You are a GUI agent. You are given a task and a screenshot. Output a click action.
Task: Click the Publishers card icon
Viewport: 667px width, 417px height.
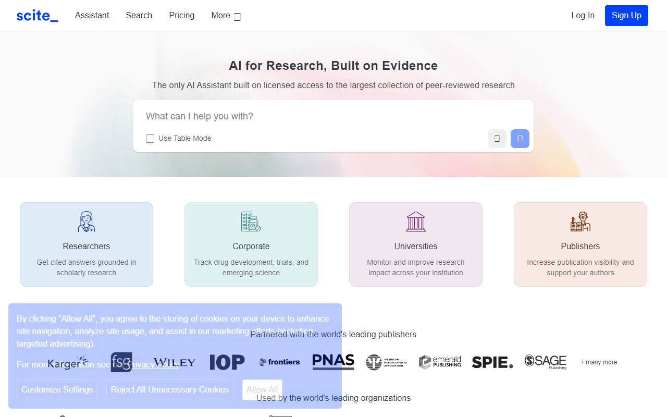[580, 222]
